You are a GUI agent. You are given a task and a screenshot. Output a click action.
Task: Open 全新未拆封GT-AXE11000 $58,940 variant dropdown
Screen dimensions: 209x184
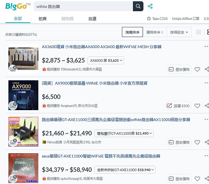pos(125,170)
